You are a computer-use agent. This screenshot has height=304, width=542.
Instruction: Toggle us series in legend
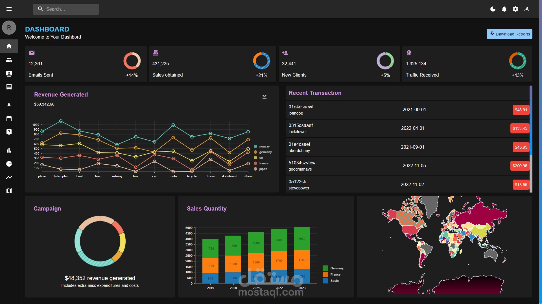[x=258, y=158]
